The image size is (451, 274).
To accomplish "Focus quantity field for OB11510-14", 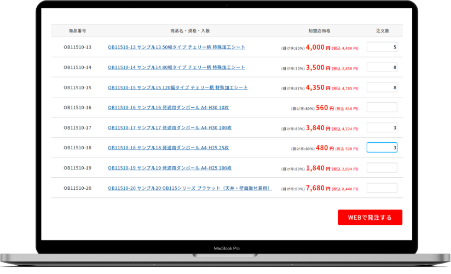I will (382, 67).
